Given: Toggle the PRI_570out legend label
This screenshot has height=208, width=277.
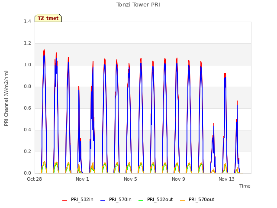Looking at the screenshot, I should tap(201, 199).
